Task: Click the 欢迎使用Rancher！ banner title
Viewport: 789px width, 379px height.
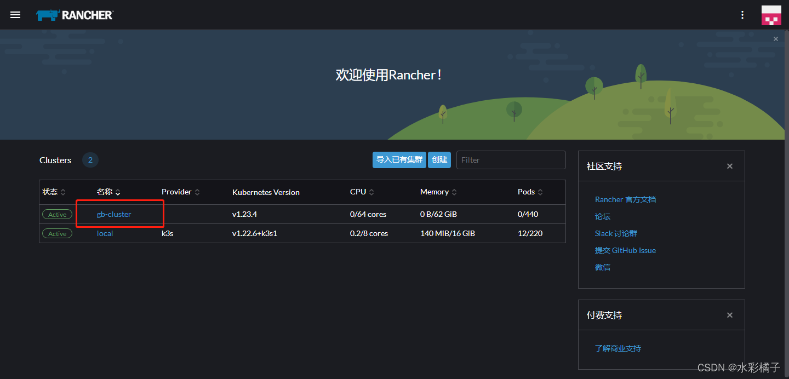Action: [388, 75]
